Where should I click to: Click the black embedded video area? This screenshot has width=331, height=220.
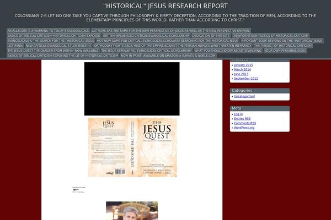coord(132,89)
